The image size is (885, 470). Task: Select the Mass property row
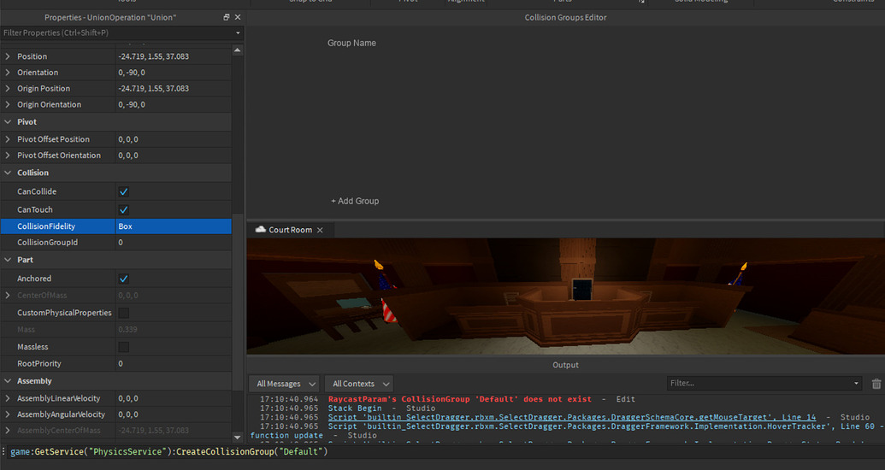[115, 330]
